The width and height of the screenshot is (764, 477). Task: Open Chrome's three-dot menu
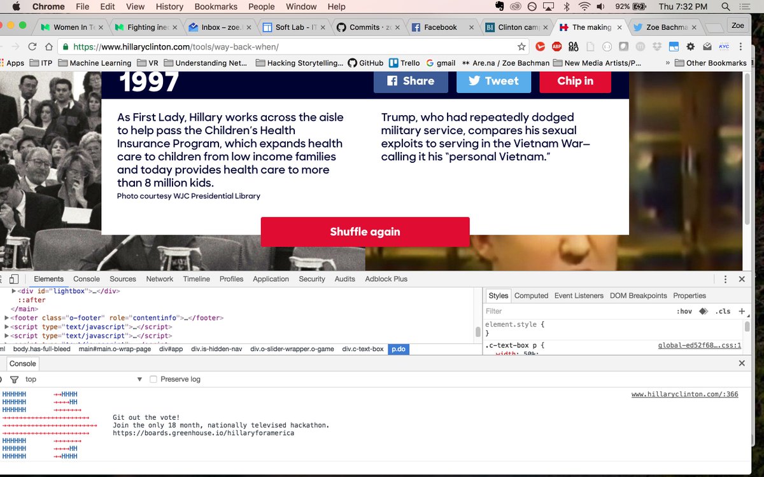click(x=740, y=47)
